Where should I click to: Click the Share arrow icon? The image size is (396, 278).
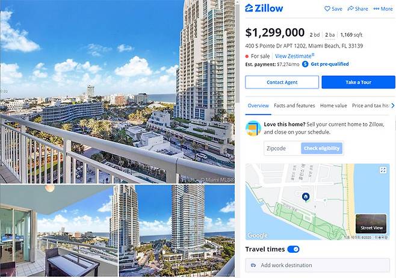[x=350, y=8]
